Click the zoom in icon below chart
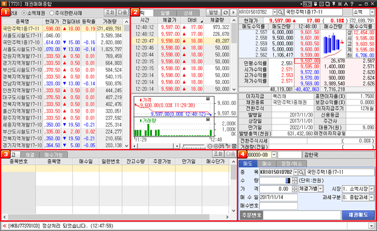The image size is (377, 231). 216,146
